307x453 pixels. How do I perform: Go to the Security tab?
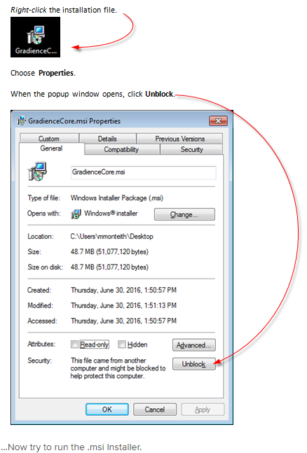pos(191,149)
